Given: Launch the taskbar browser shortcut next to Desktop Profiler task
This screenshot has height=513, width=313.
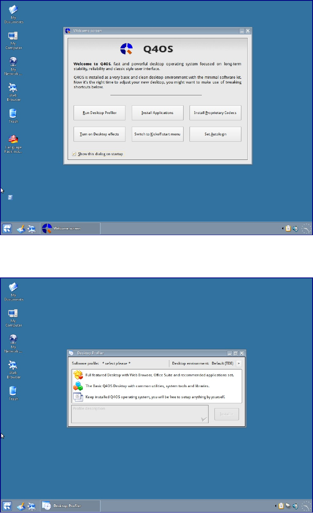Looking at the screenshot, I should pos(32,506).
